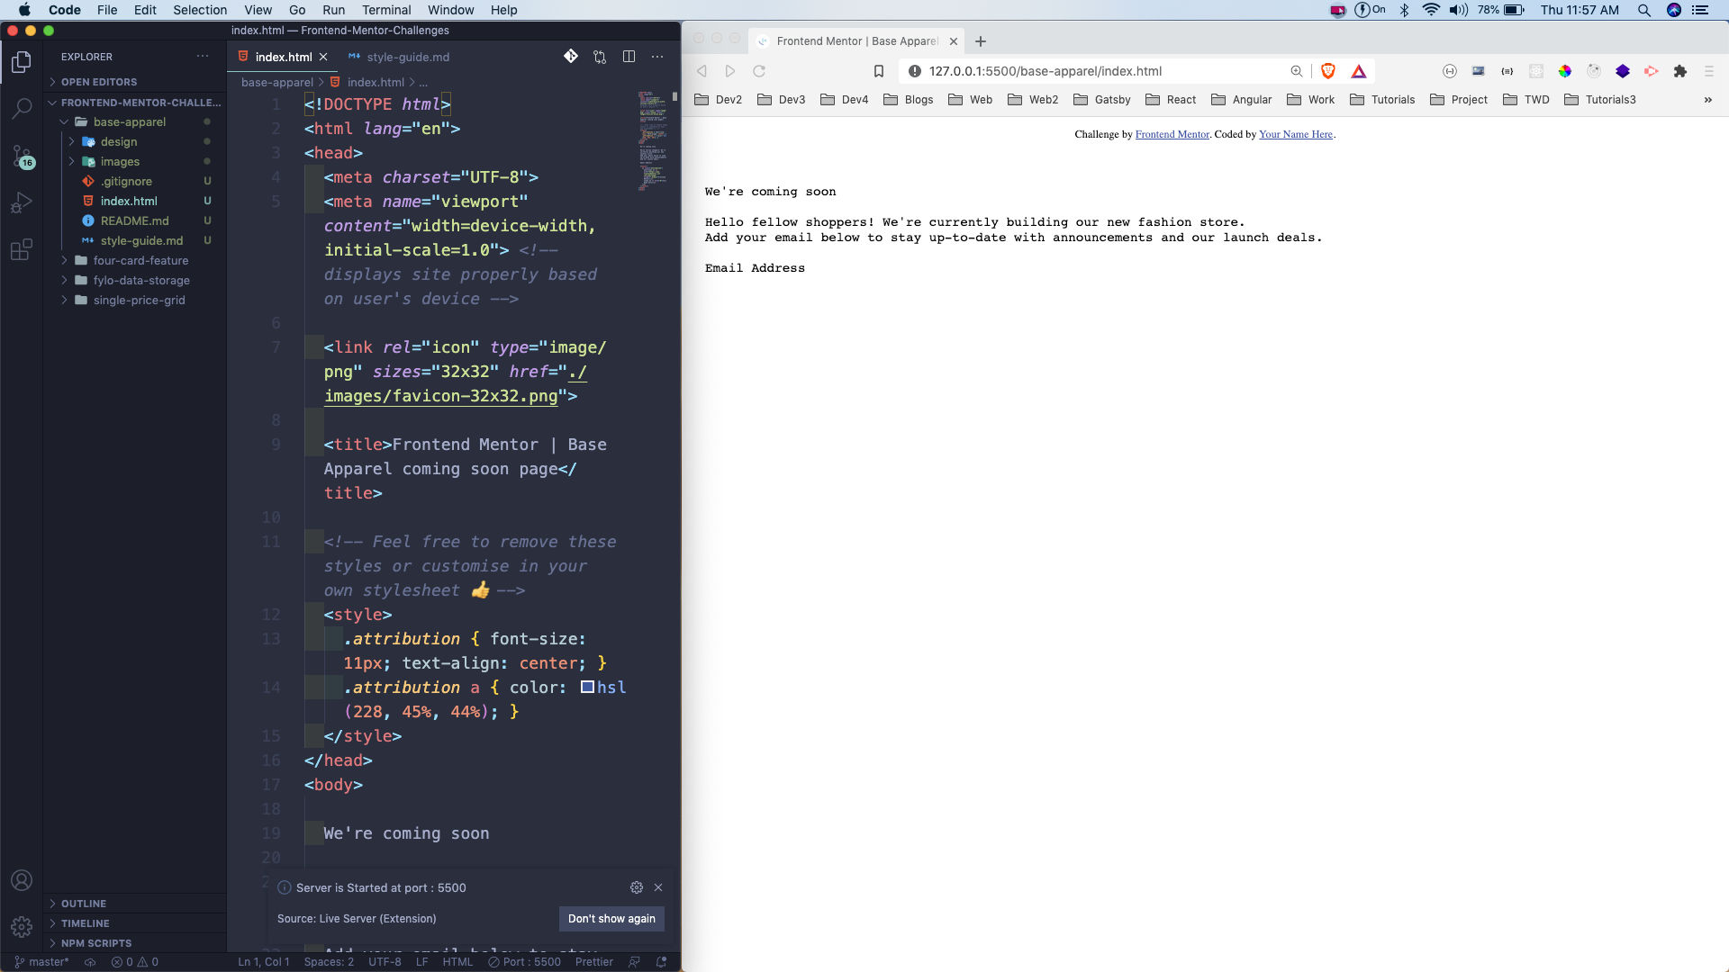Expand the NPM SCRIPTS panel
This screenshot has width=1729, height=972.
(135, 943)
